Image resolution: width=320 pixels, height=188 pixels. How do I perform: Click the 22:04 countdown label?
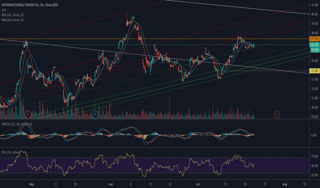(315, 50)
